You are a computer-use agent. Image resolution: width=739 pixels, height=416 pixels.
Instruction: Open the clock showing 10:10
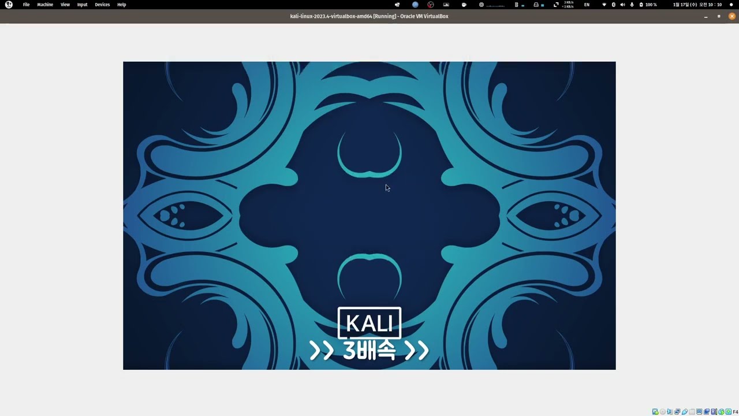[x=697, y=5]
